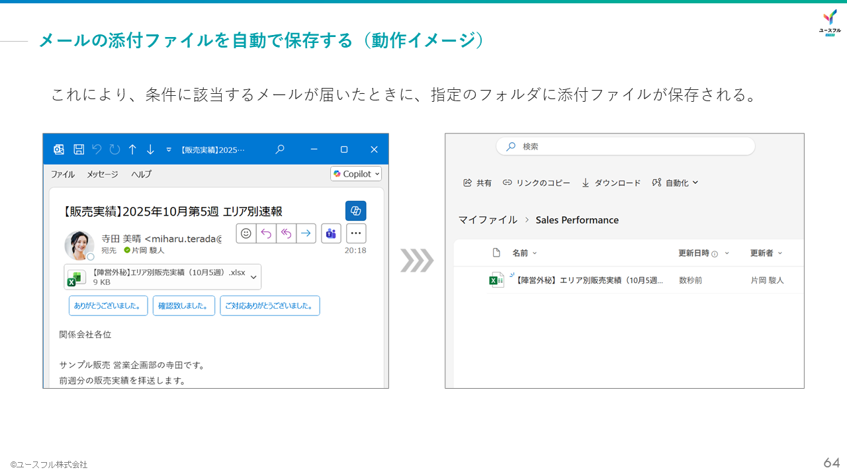Click the Excel icon on the attachment
The width and height of the screenshot is (847, 476).
tap(76, 277)
